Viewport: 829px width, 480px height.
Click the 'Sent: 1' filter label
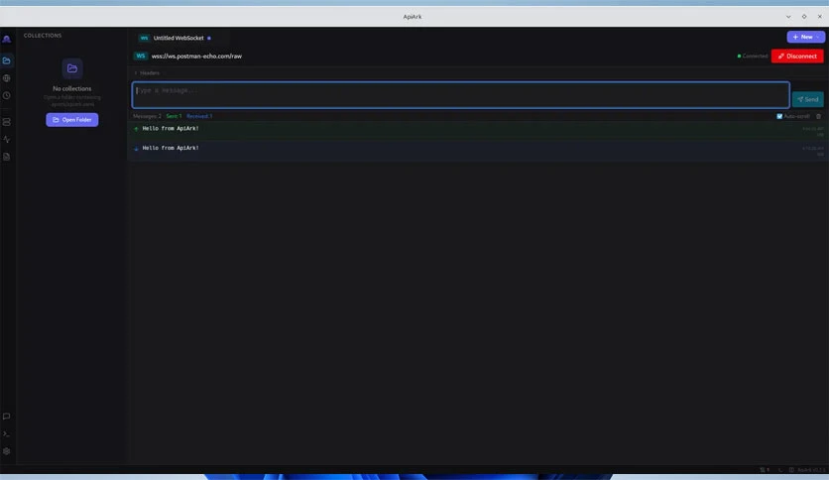(x=174, y=116)
